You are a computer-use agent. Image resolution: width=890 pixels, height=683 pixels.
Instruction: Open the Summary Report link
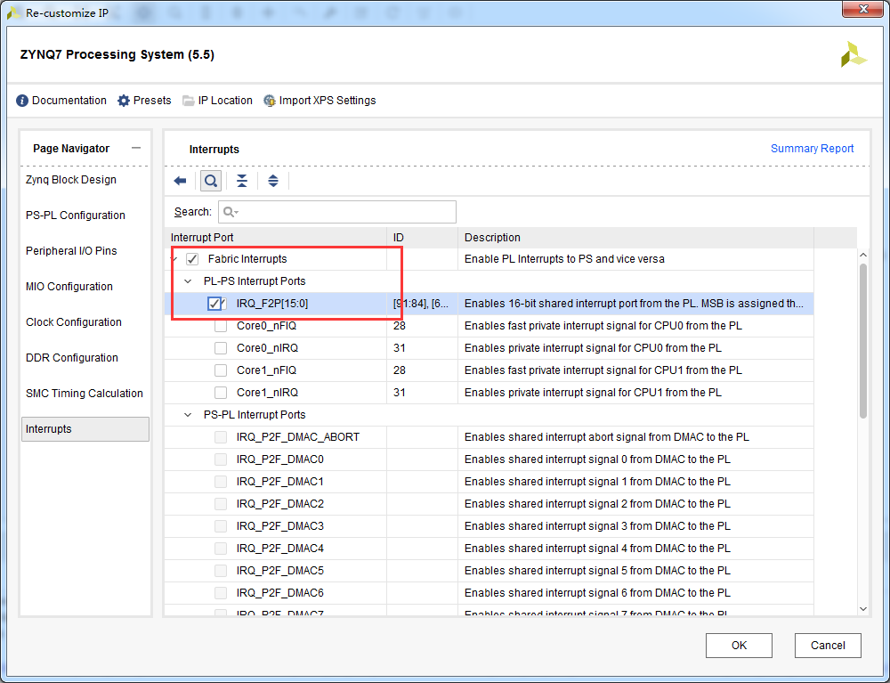click(x=812, y=148)
